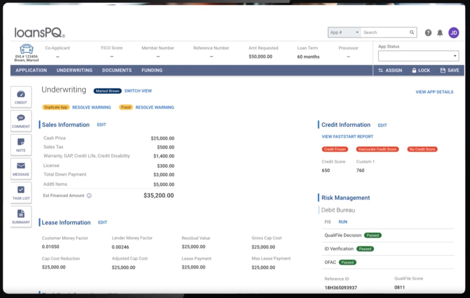View the FastStart Report
Image resolution: width=470 pixels, height=298 pixels.
(347, 136)
